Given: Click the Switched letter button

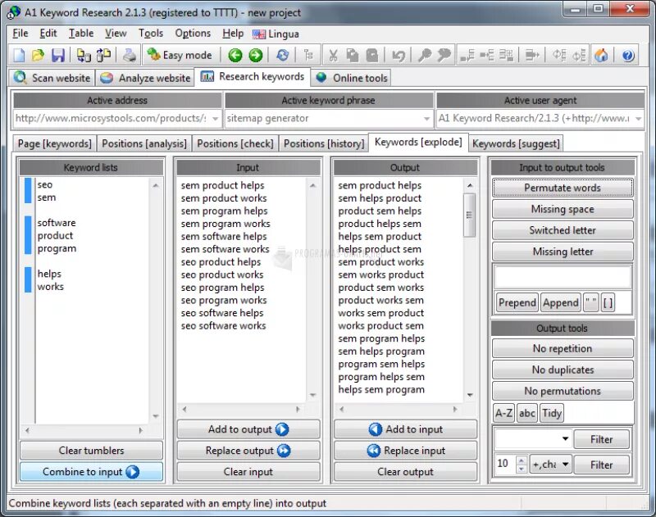Looking at the screenshot, I should pyautogui.click(x=563, y=230).
